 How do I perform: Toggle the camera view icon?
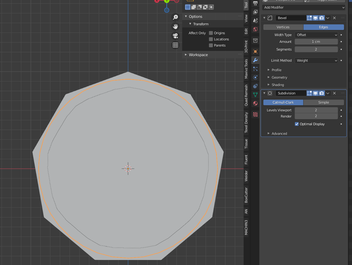coord(175,36)
